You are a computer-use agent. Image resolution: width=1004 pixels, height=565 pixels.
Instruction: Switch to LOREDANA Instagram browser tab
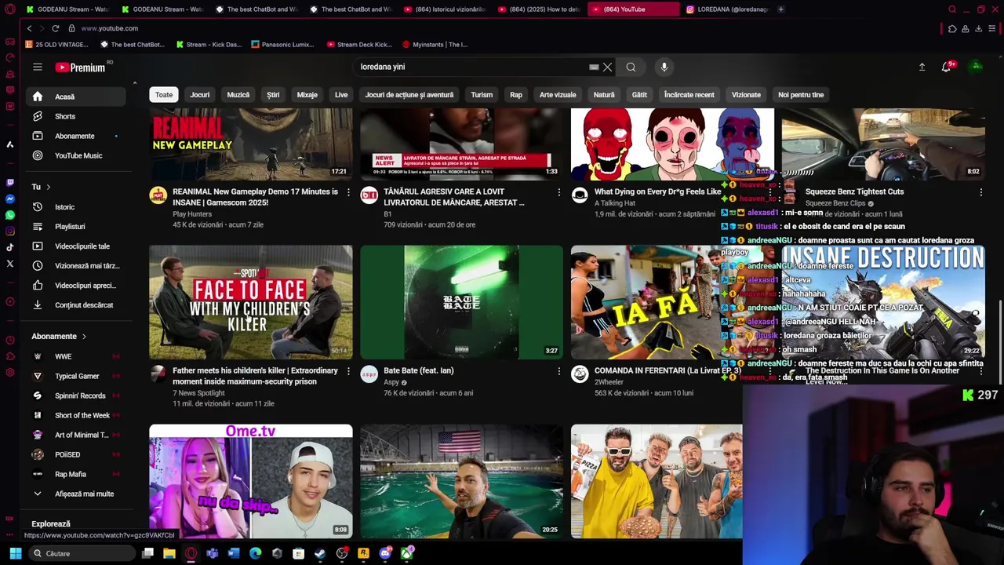tap(728, 9)
